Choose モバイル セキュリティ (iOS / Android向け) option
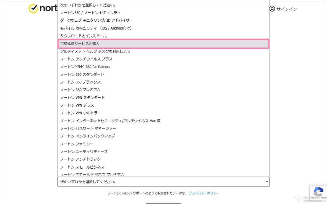The height and width of the screenshot is (204, 327). pyautogui.click(x=96, y=28)
